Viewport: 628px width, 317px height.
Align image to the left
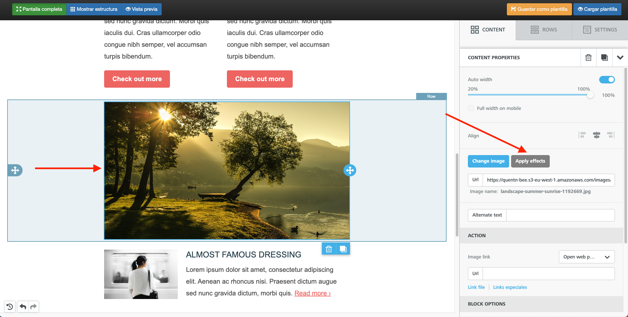click(582, 135)
